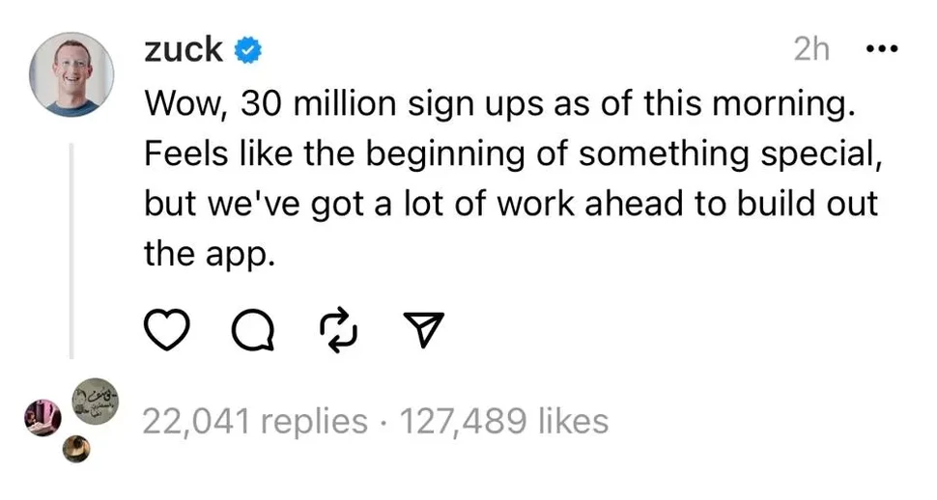Image resolution: width=937 pixels, height=500 pixels.
Task: Click the last line "the app."
Action: pos(203,253)
